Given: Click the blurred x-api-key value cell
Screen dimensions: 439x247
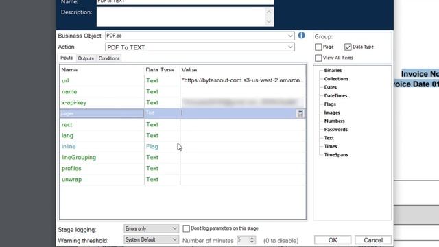Looking at the screenshot, I should pyautogui.click(x=243, y=102).
